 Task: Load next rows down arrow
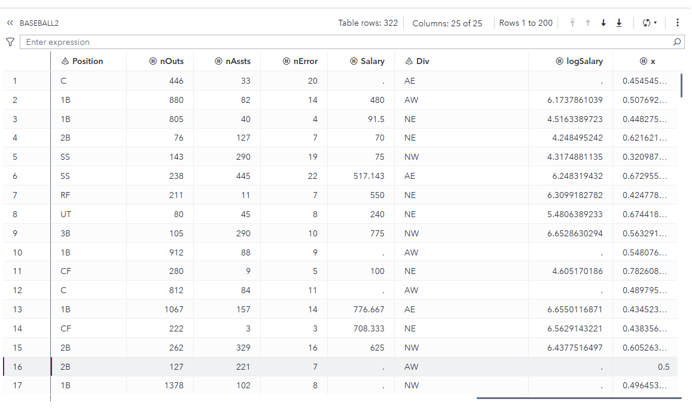tap(603, 23)
